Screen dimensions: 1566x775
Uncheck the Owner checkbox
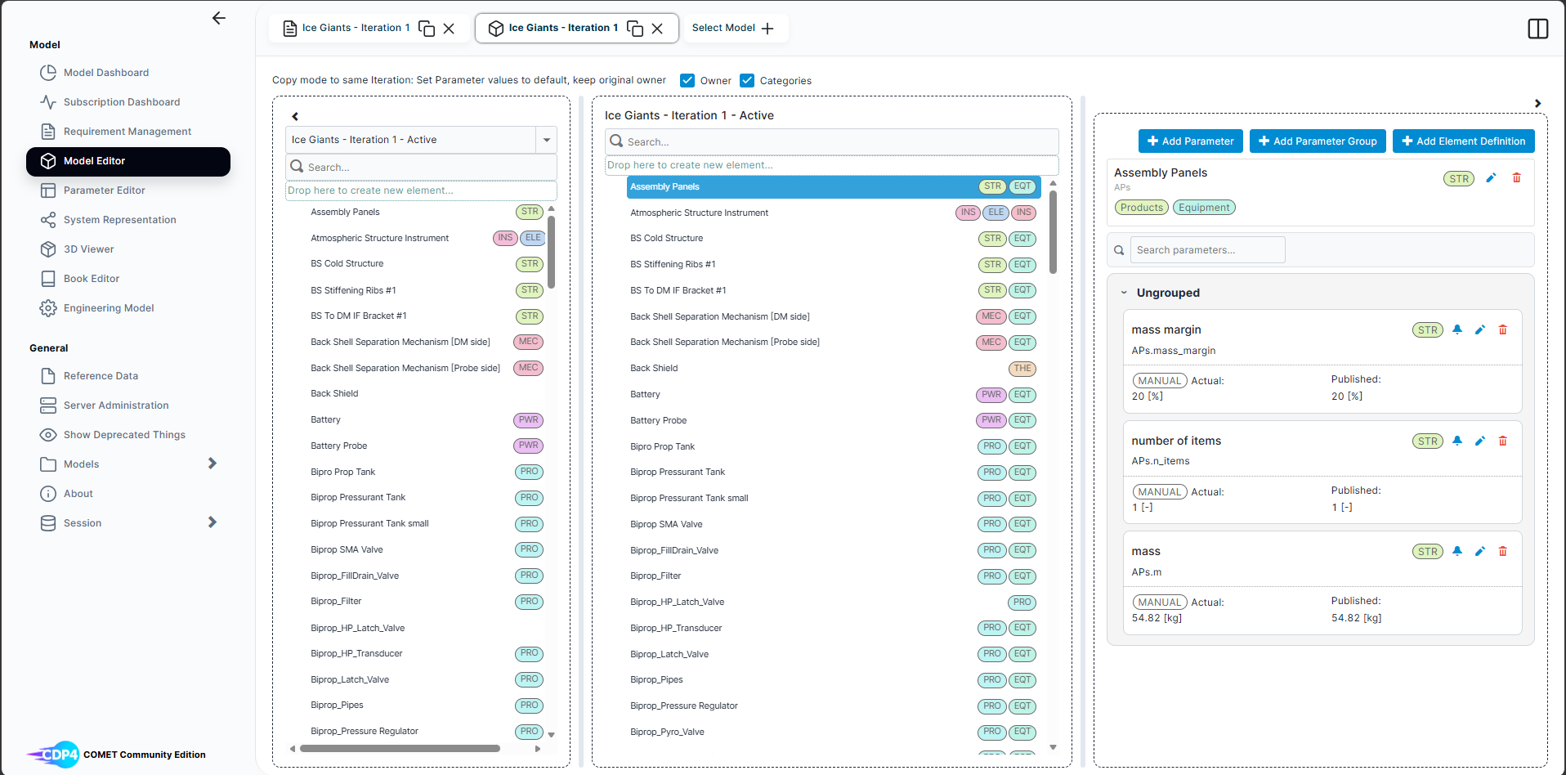[x=687, y=80]
